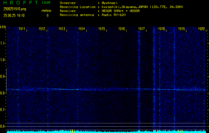Click the version label 1.00f

46,3
